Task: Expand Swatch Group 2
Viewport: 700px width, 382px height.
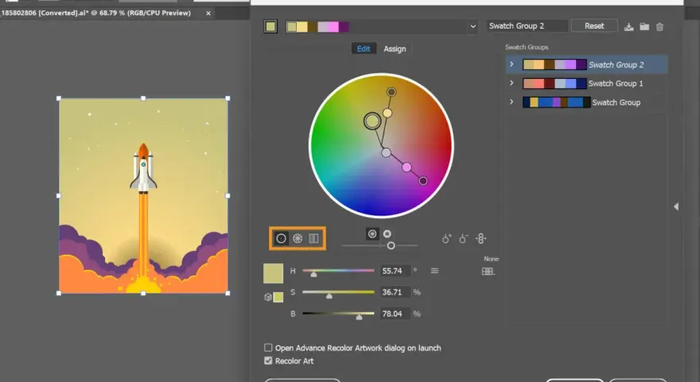Action: pos(511,64)
